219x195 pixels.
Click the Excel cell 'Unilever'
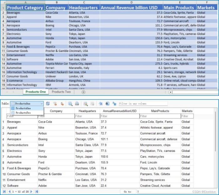click(x=57, y=77)
